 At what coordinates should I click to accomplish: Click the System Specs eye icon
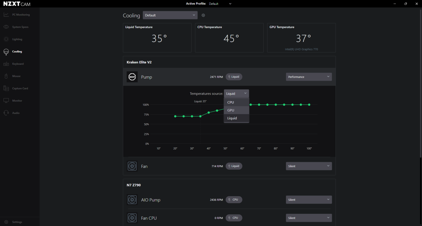pos(6,27)
